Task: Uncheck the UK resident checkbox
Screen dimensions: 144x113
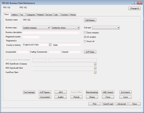Action: (85, 37)
